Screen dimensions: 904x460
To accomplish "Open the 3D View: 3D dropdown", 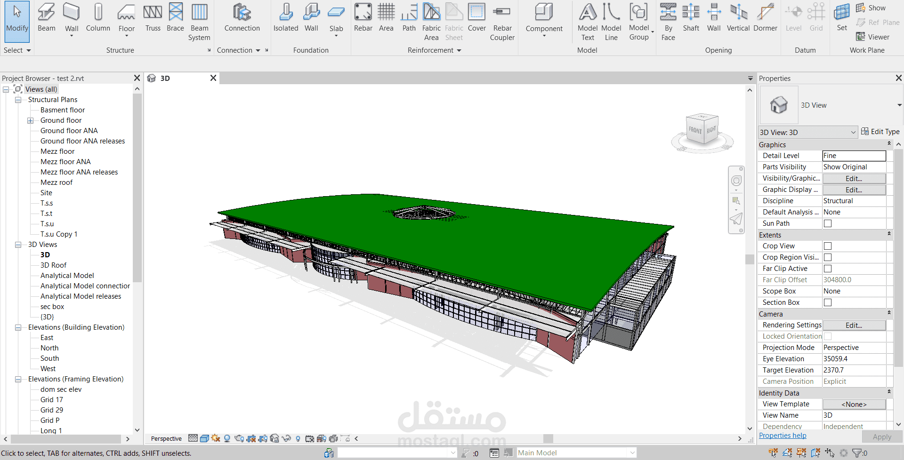I will click(808, 132).
